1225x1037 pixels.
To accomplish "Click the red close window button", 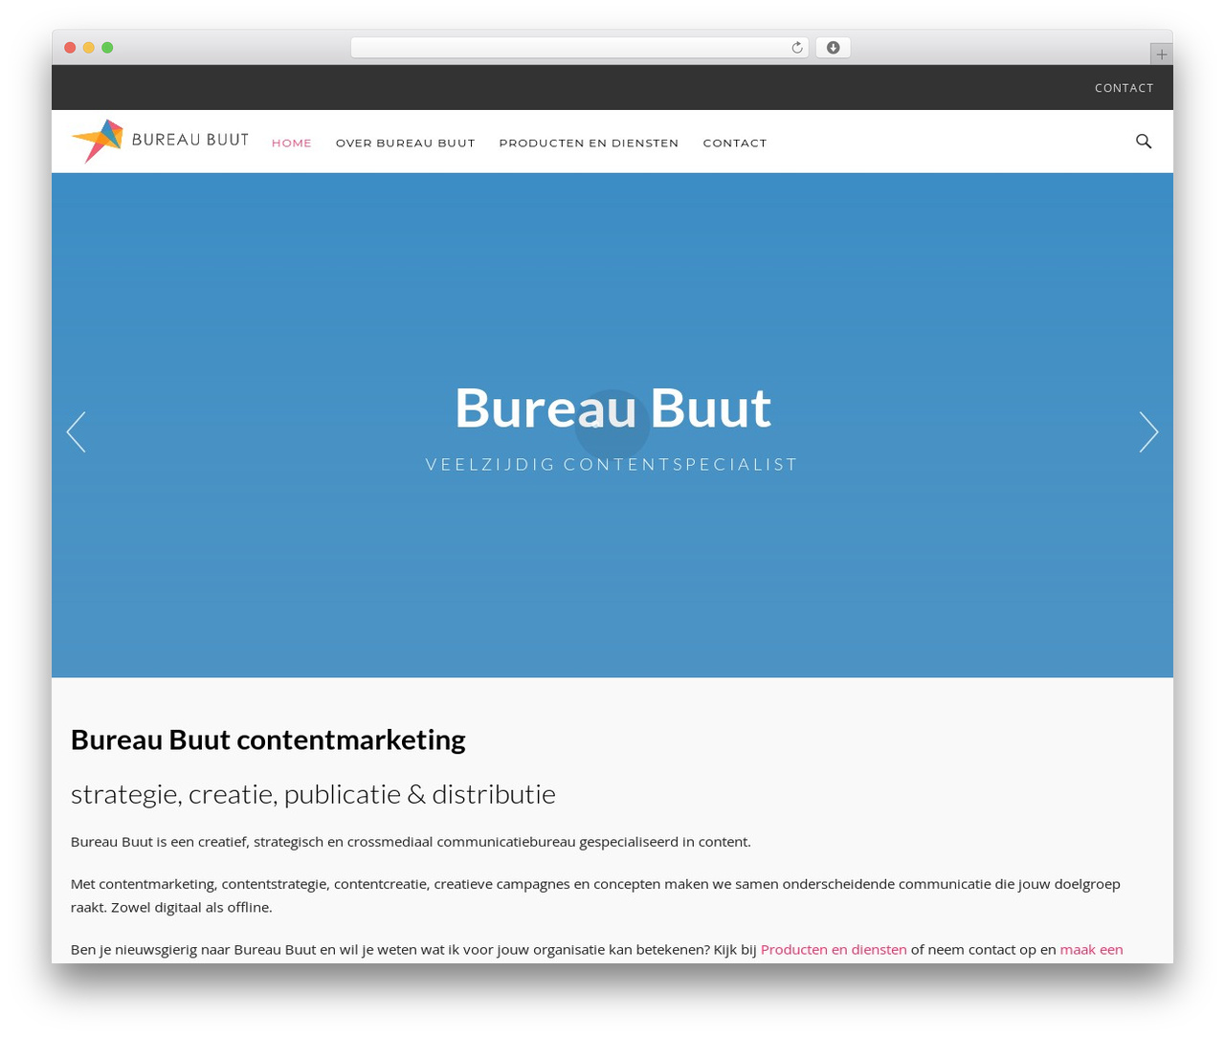I will coord(70,48).
